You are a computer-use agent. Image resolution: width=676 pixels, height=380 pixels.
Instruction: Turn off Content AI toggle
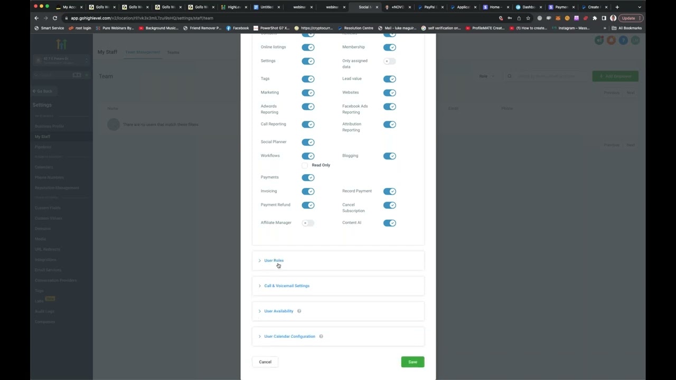[x=390, y=223]
